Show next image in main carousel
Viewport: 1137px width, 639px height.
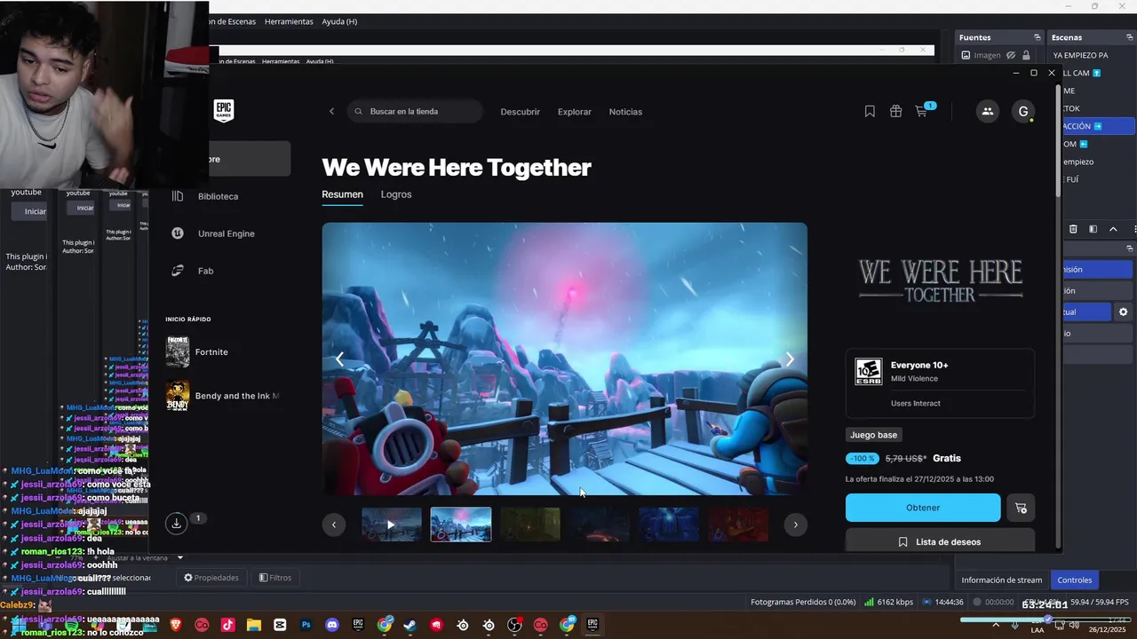point(790,359)
